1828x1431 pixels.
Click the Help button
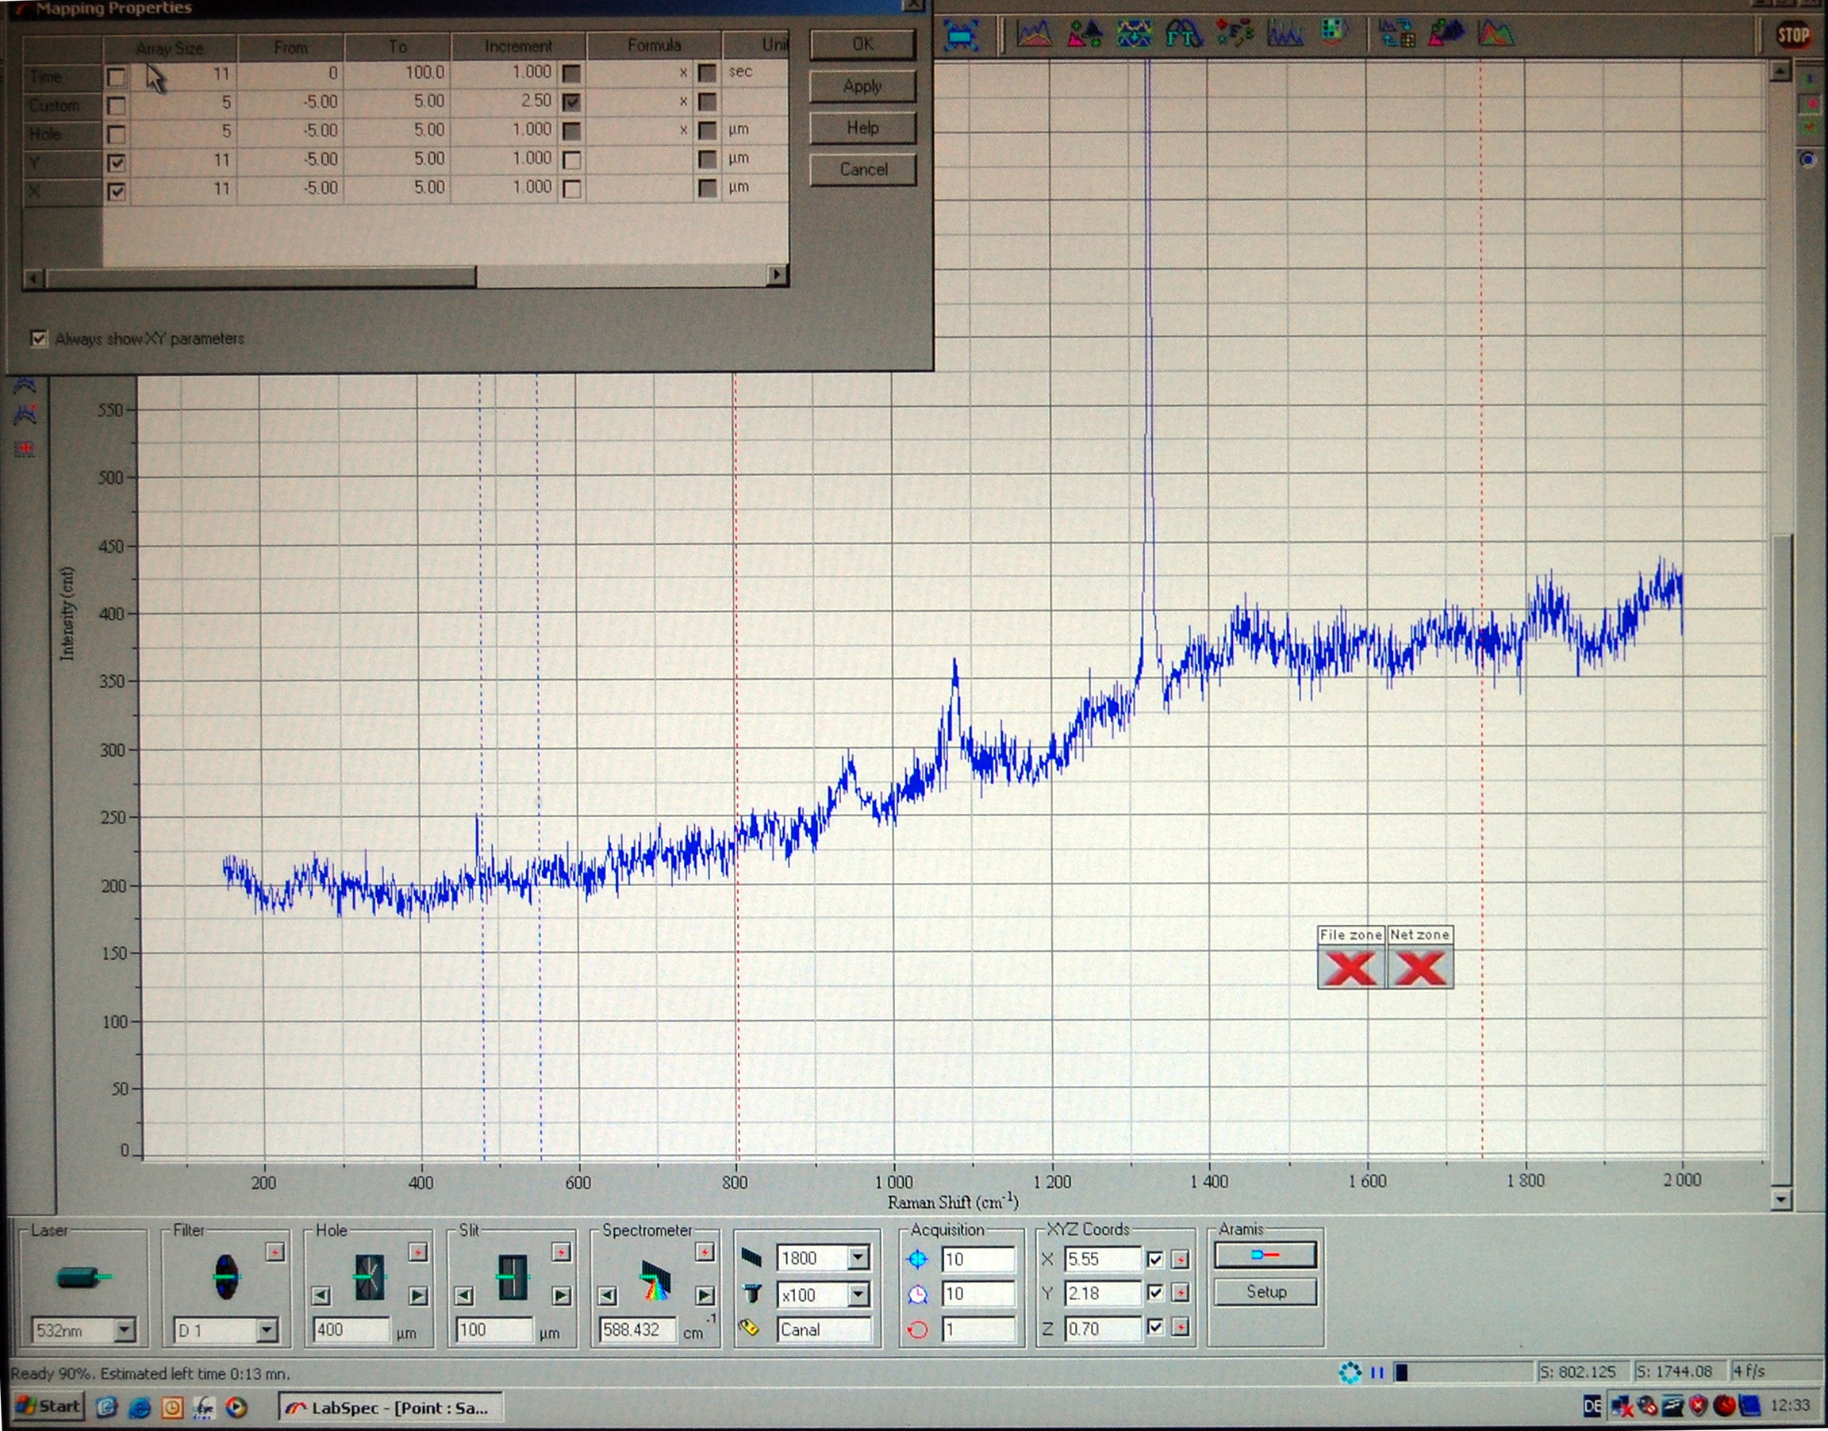click(862, 129)
